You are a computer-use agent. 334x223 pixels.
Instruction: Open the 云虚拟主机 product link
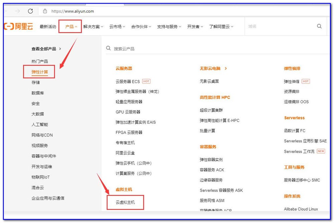tap(125, 202)
